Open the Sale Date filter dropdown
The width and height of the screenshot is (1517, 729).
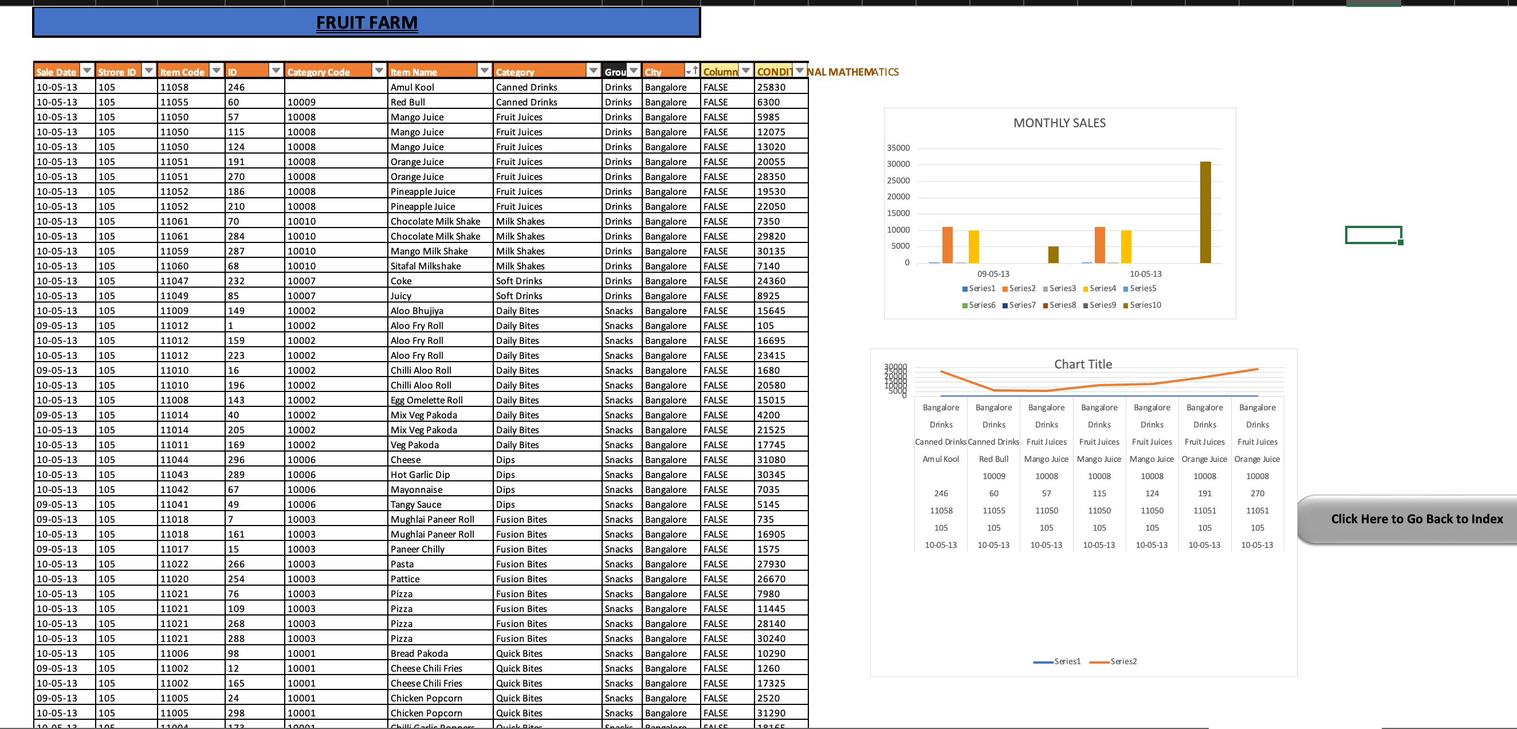click(87, 70)
